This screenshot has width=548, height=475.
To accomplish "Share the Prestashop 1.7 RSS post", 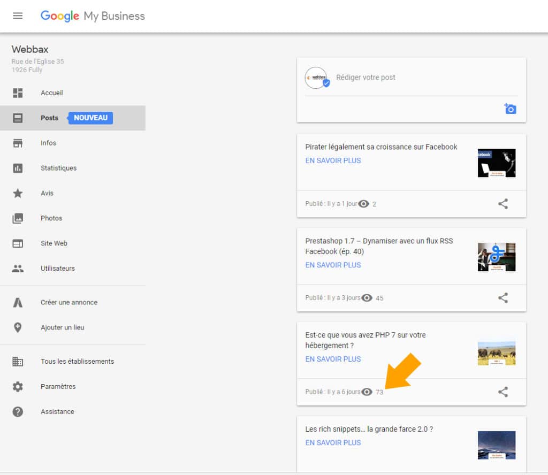I will click(x=503, y=298).
